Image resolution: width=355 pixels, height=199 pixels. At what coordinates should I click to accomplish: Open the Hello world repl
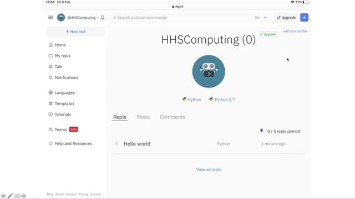coord(137,144)
